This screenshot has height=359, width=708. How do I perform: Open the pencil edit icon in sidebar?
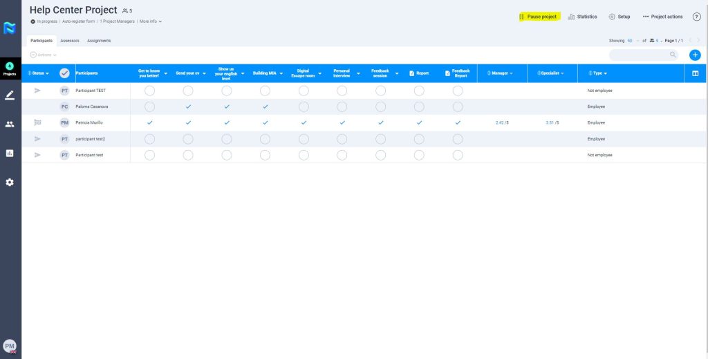(10, 95)
